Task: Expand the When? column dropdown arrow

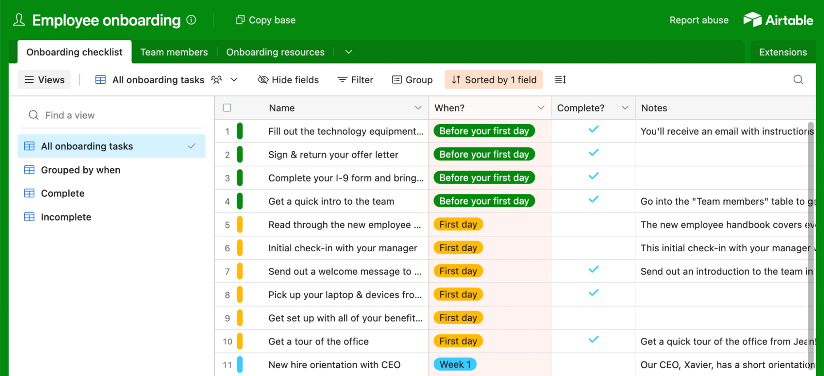Action: [x=541, y=108]
